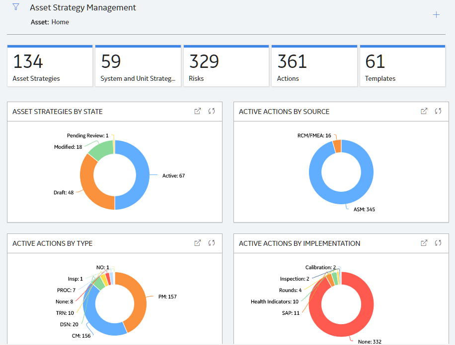Screen dimensions: 455x345
Task: Select the 'Health Indicators: 10' label
Action: (x=275, y=301)
